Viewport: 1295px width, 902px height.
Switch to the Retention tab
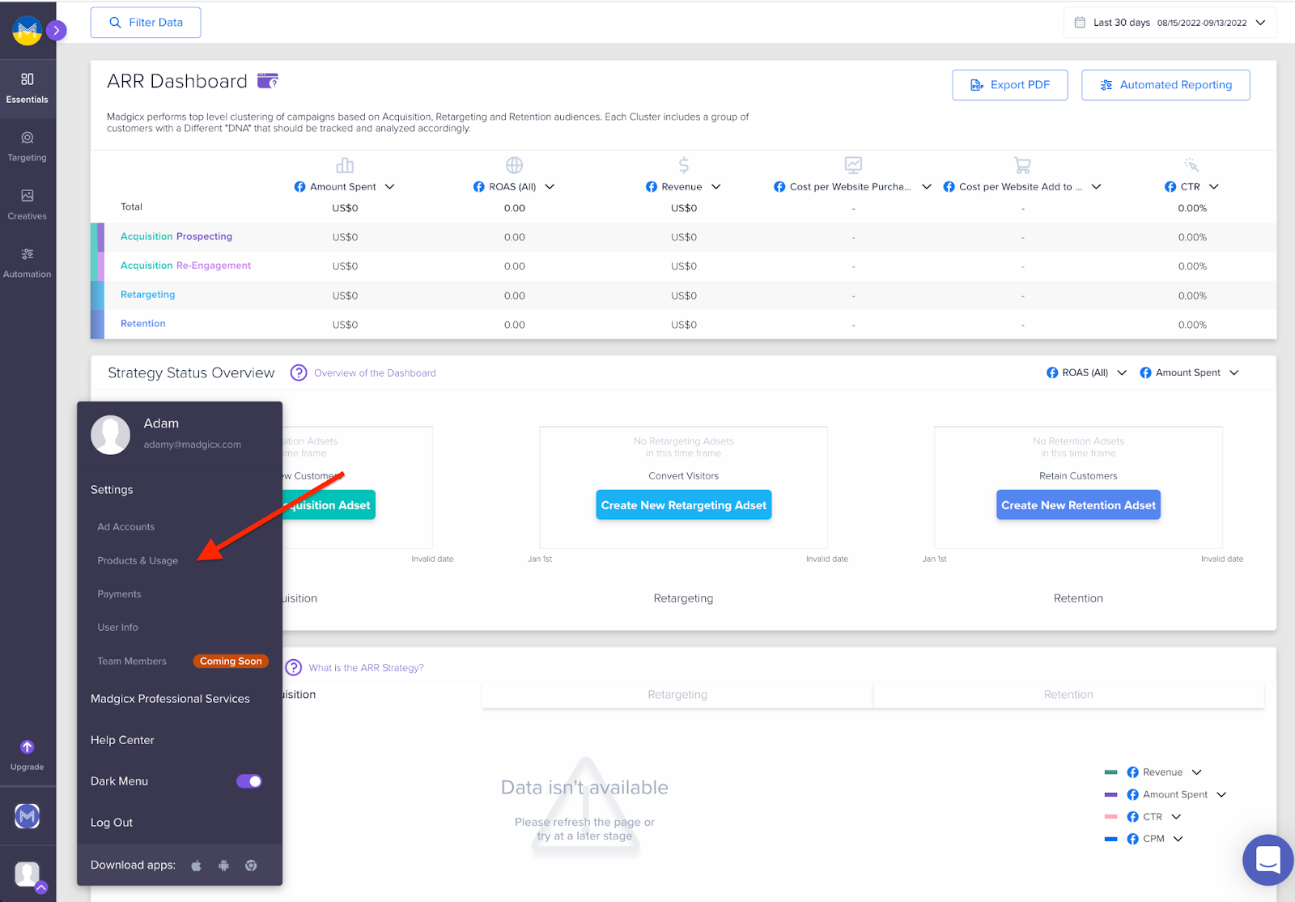(1068, 695)
